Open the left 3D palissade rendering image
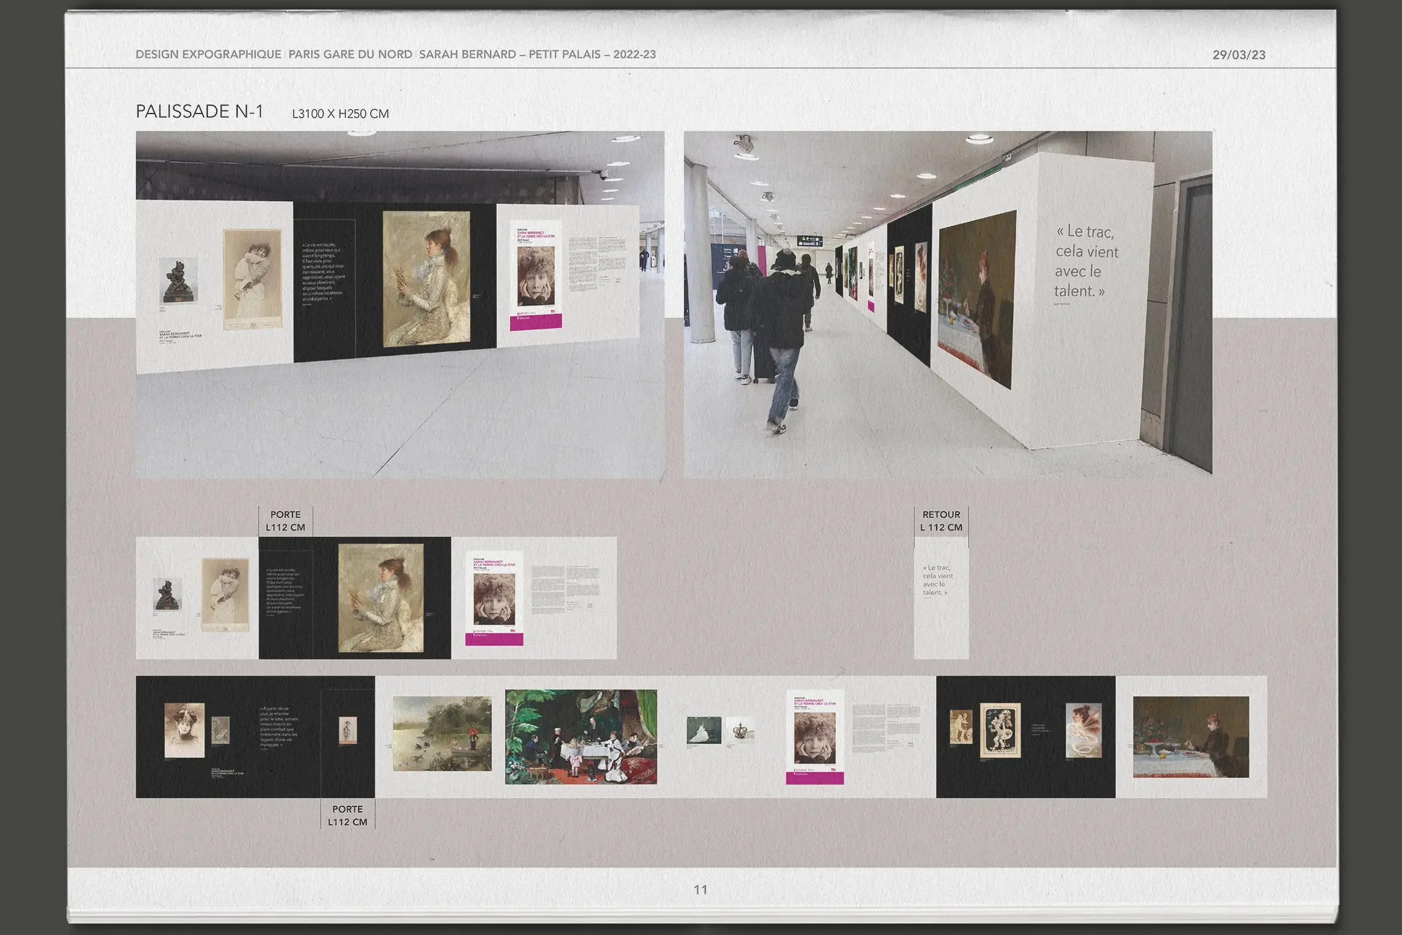Screen dimensions: 1402x935 pos(400,304)
